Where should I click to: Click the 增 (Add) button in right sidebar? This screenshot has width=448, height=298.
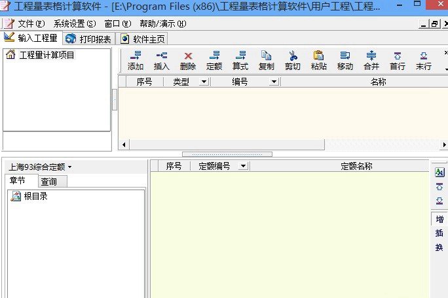tap(439, 220)
